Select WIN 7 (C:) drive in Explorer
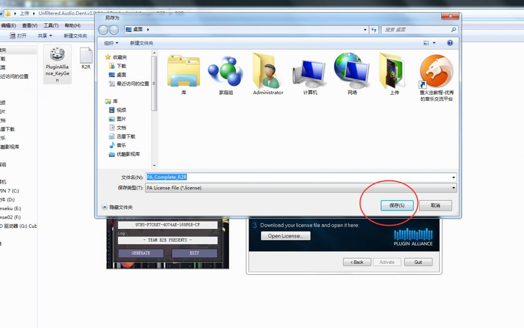The image size is (524, 328). pyautogui.click(x=9, y=191)
